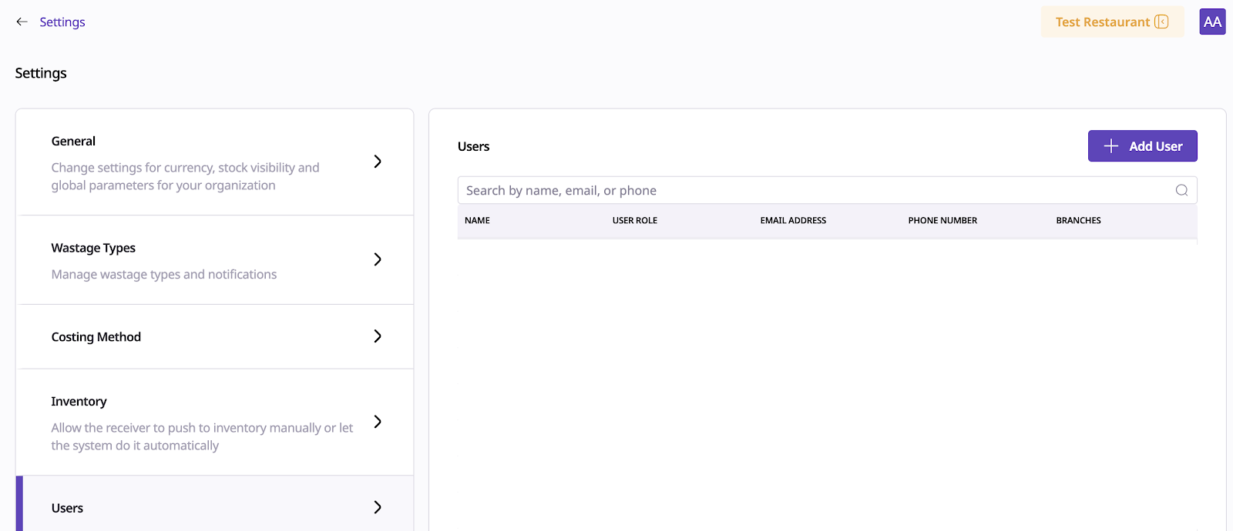The image size is (1233, 531).
Task: Click the Settings breadcrumb link
Action: [62, 22]
